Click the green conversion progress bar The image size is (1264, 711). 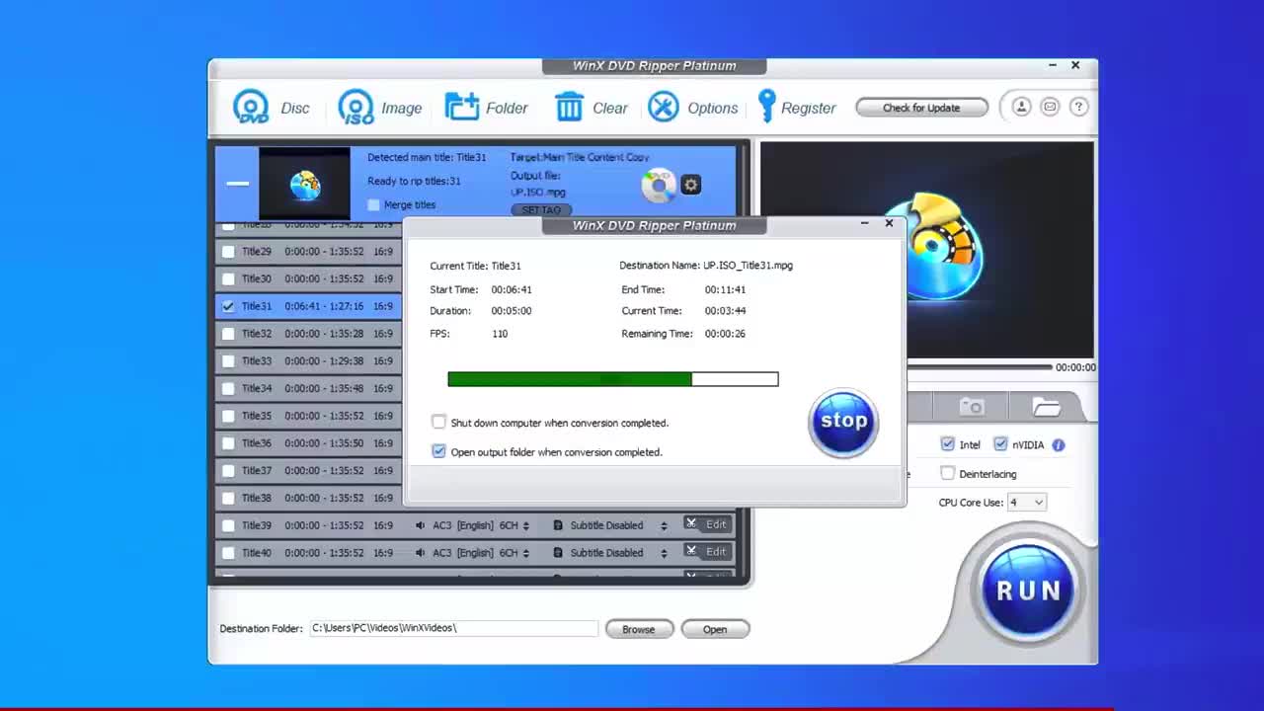tap(612, 379)
